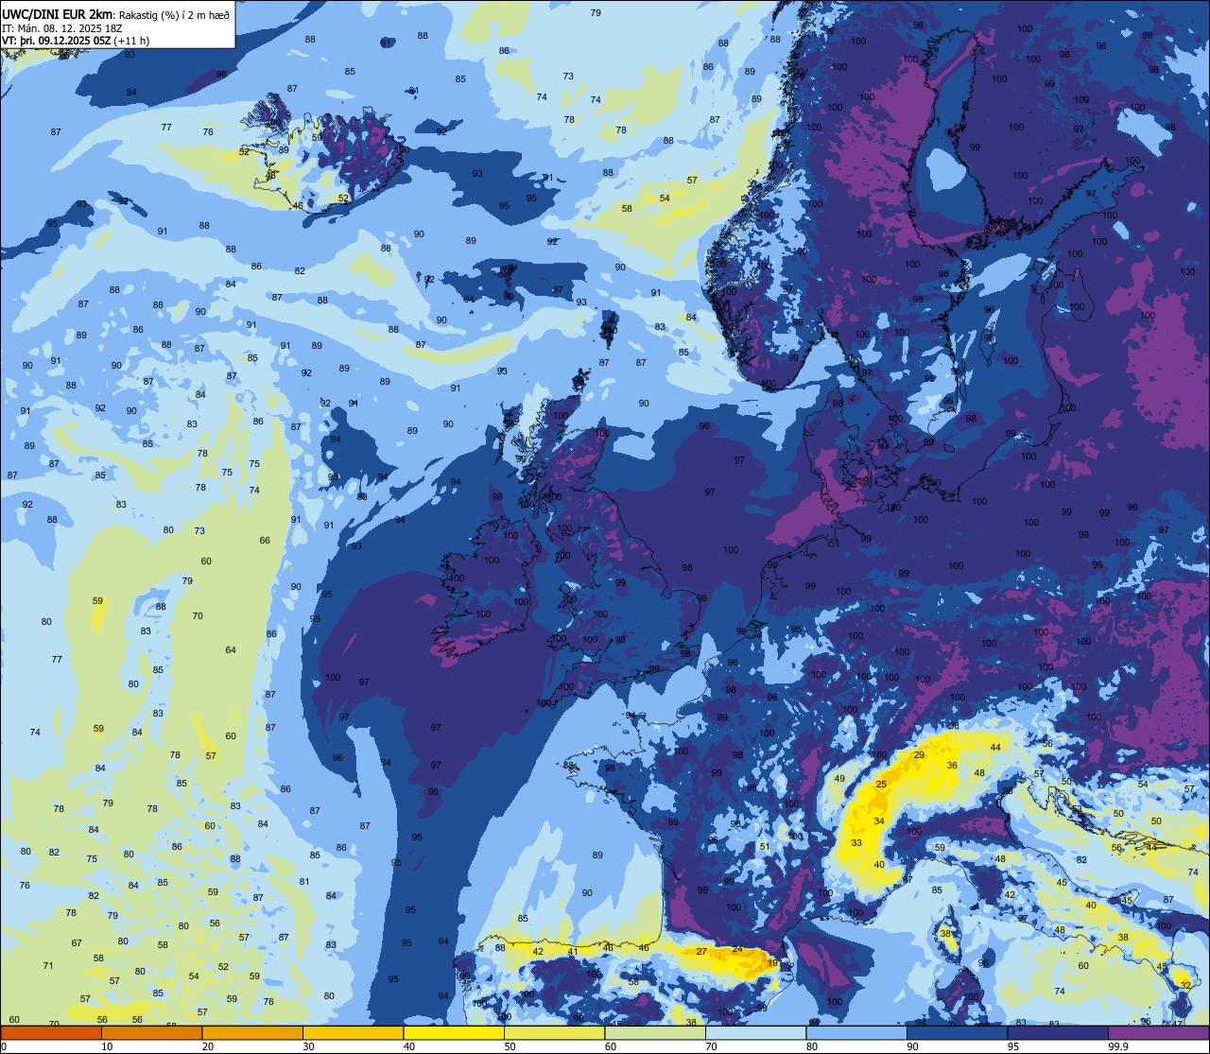
Task: Click the map value '29' in the yellow Alpine area
Action: (919, 754)
